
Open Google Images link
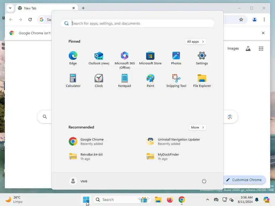coord(233,48)
